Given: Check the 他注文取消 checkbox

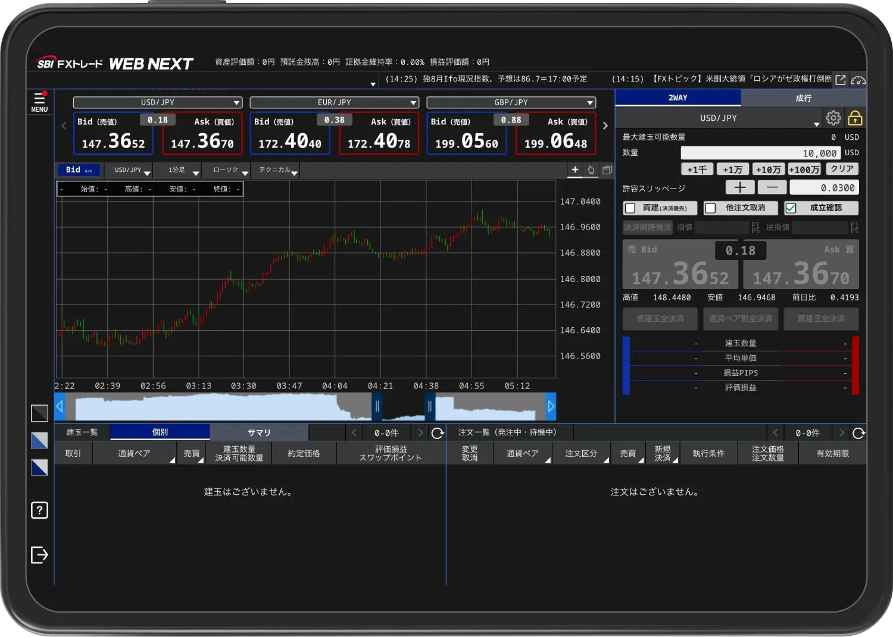Looking at the screenshot, I should (710, 208).
